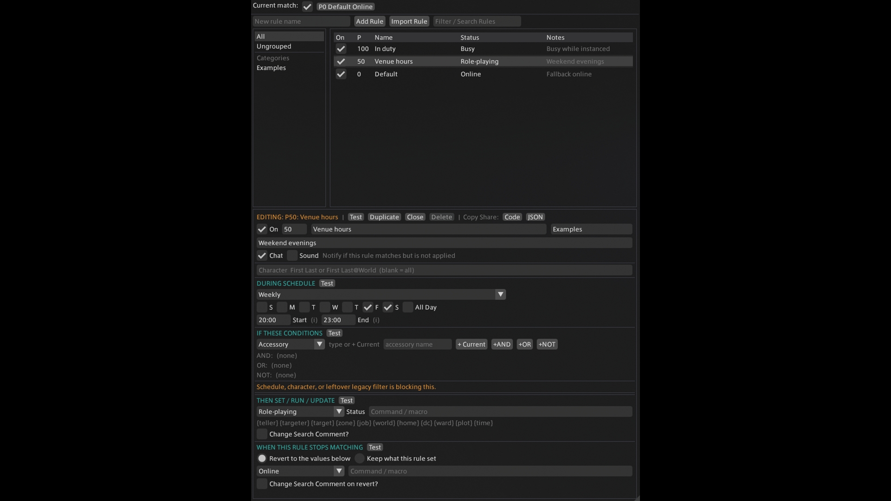Image resolution: width=891 pixels, height=501 pixels.
Task: Duplicate the Venue hours rule
Action: [x=384, y=217]
